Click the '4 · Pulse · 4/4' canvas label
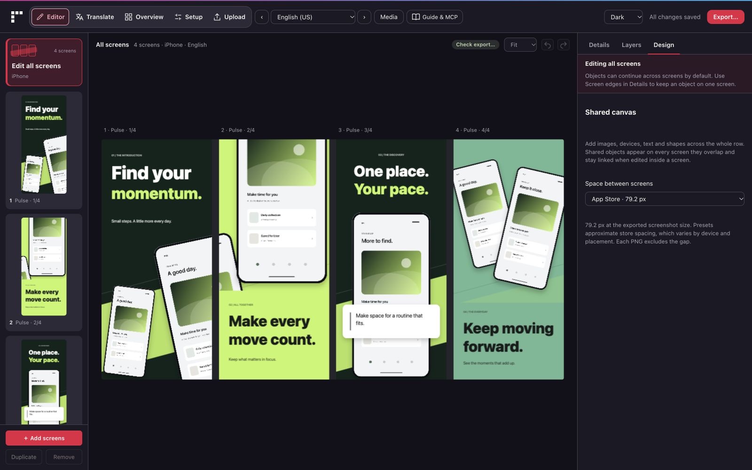752x470 pixels. point(473,130)
